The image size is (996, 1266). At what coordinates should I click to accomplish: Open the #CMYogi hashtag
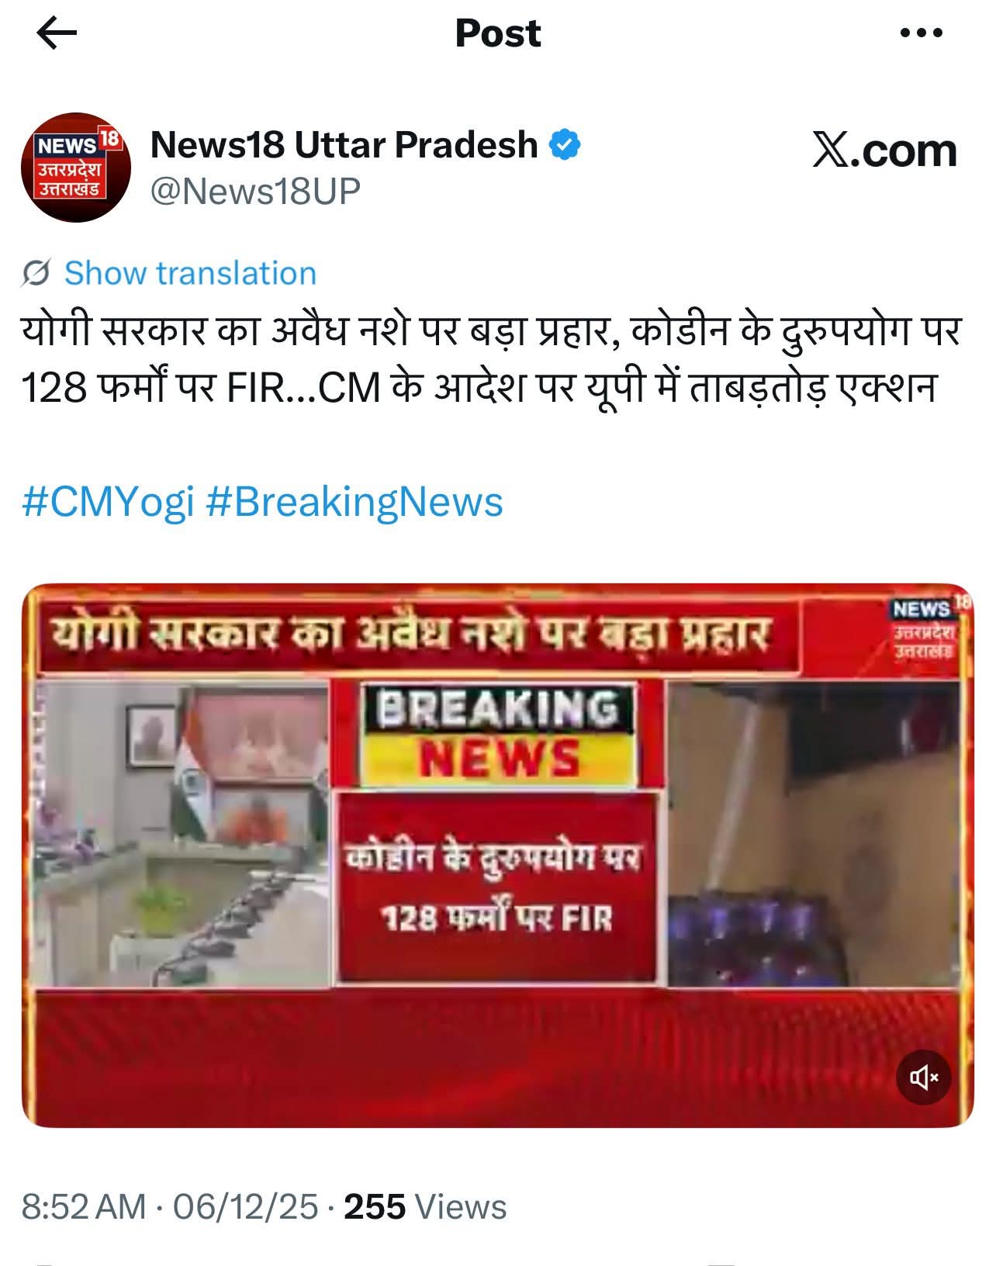pyautogui.click(x=108, y=502)
